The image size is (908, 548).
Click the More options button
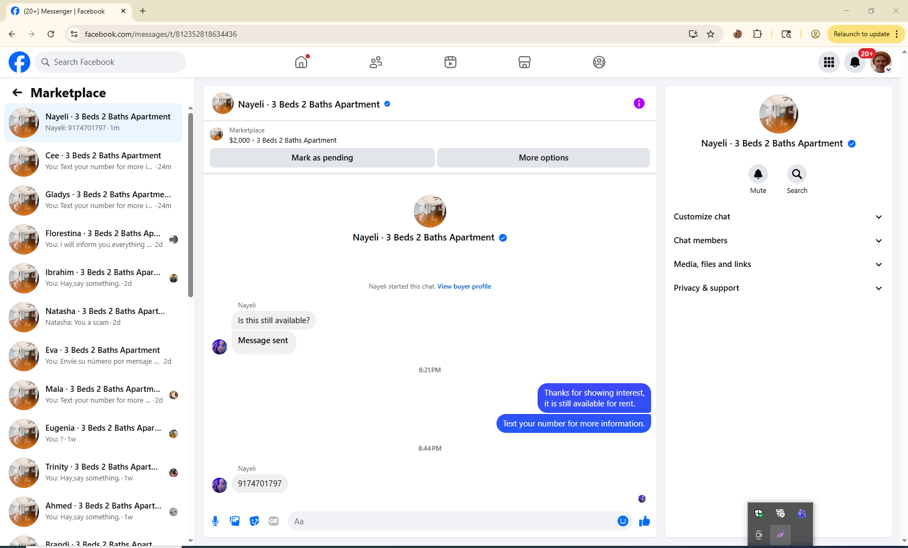click(544, 158)
